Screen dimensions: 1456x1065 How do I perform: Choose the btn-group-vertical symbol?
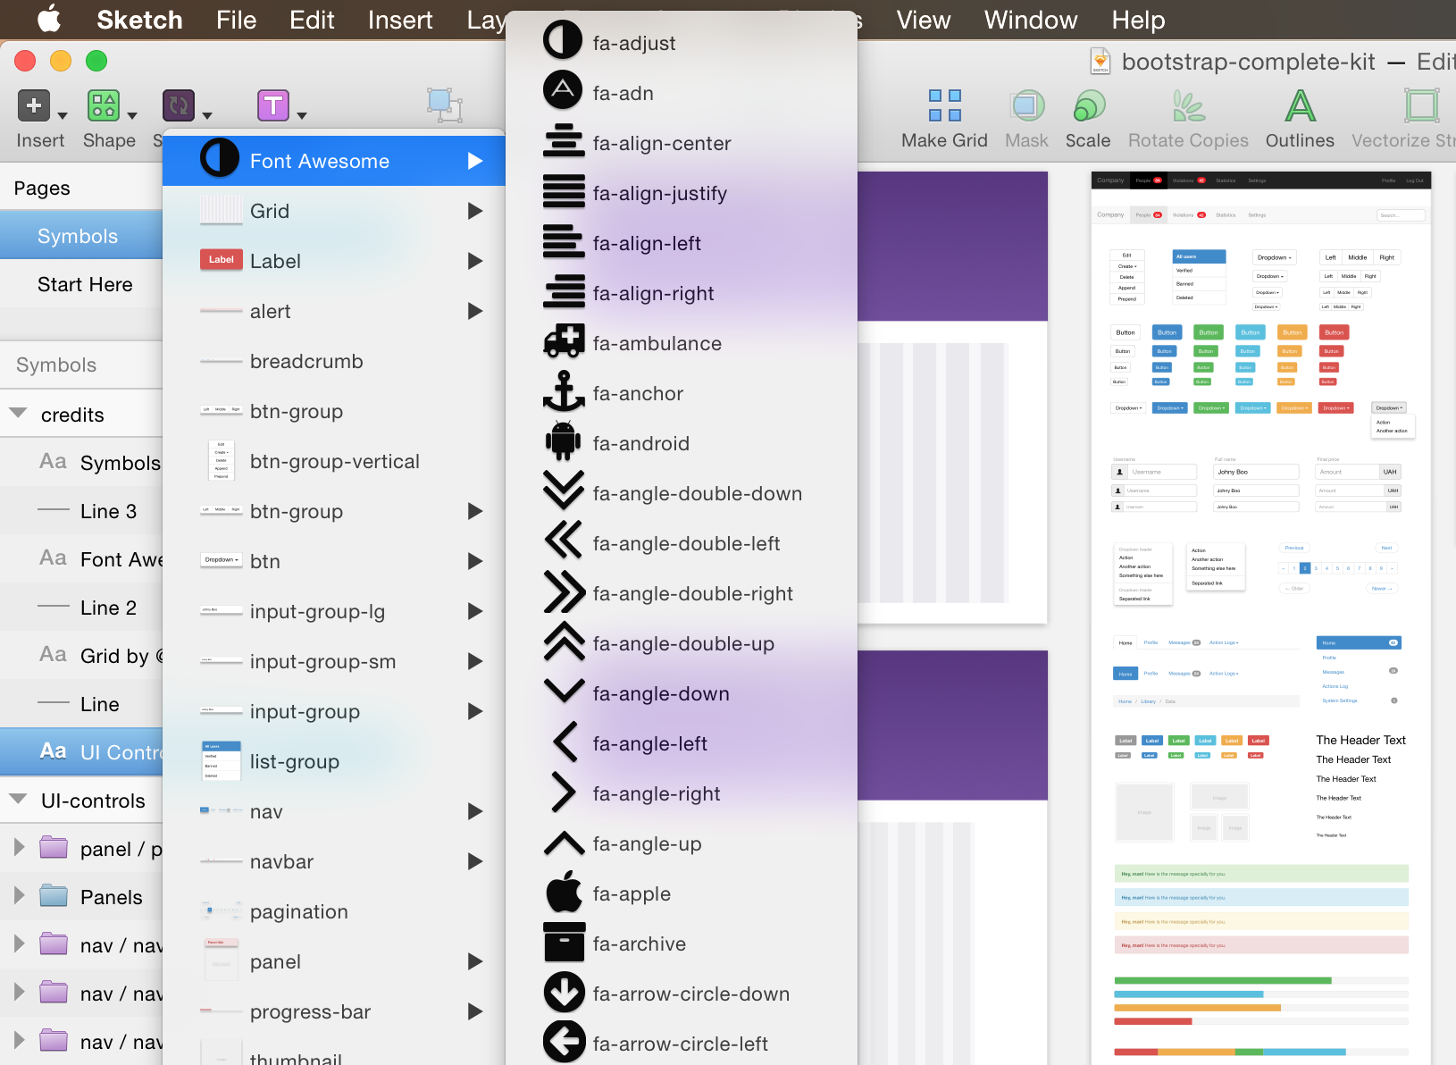point(334,461)
